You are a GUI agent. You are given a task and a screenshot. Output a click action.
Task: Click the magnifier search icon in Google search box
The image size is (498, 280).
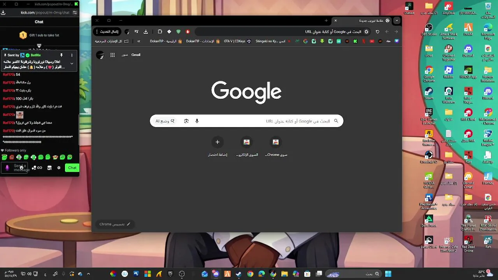point(336,121)
